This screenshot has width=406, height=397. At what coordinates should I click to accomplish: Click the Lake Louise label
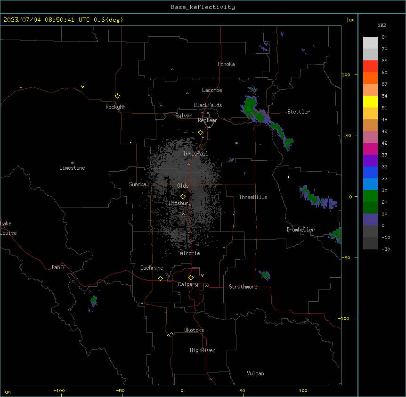point(8,228)
